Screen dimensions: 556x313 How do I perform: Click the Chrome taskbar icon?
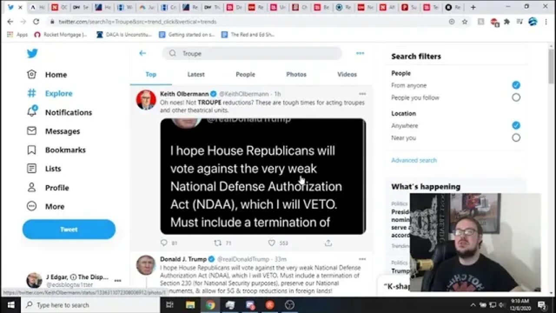210,305
